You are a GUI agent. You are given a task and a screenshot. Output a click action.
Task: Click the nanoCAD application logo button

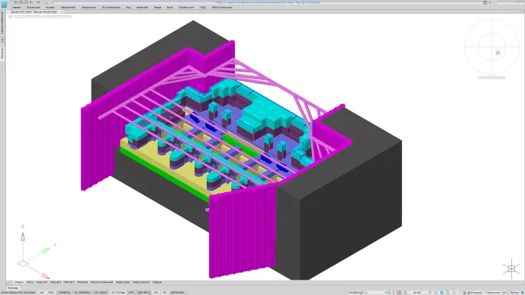4,5
